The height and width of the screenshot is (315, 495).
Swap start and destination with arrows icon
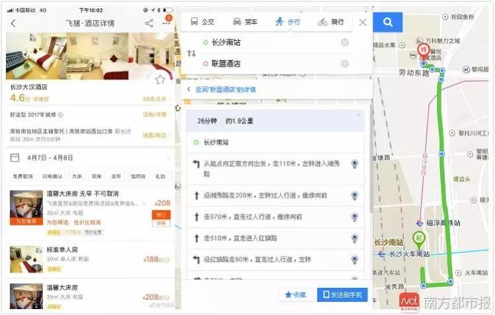(x=191, y=53)
